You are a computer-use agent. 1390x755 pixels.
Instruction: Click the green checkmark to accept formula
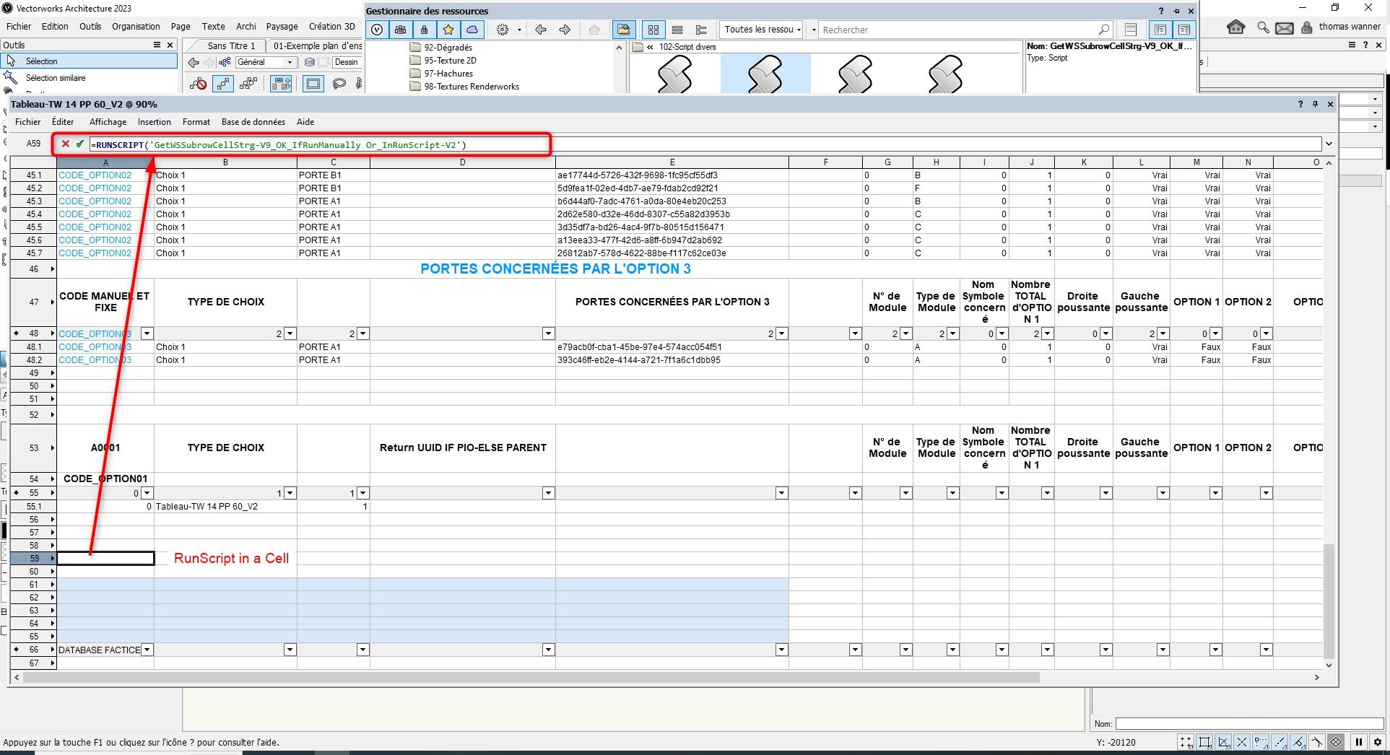click(x=79, y=144)
